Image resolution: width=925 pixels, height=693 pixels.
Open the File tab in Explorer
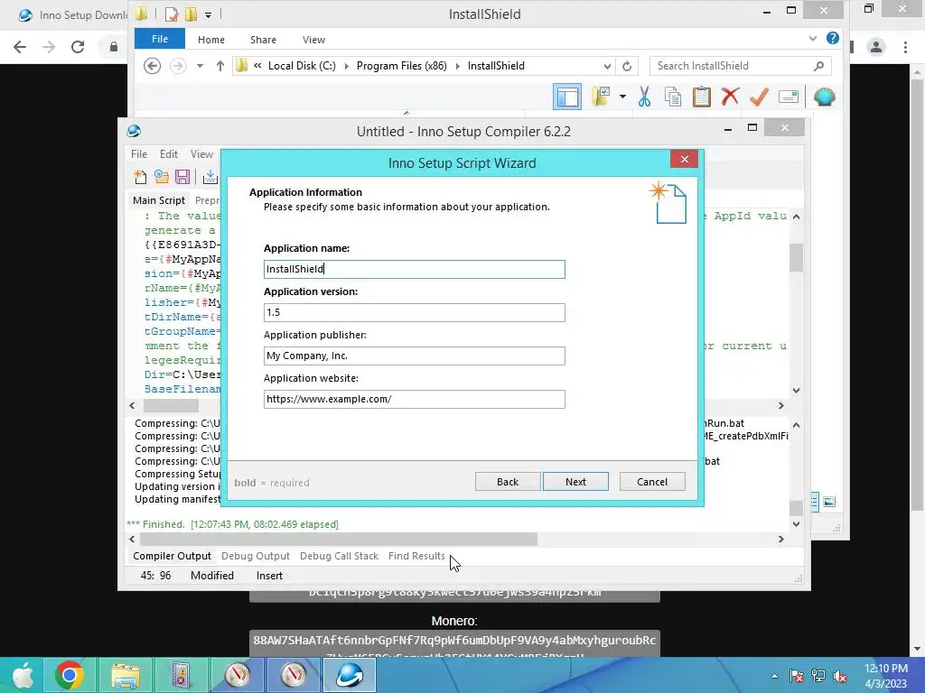point(160,39)
